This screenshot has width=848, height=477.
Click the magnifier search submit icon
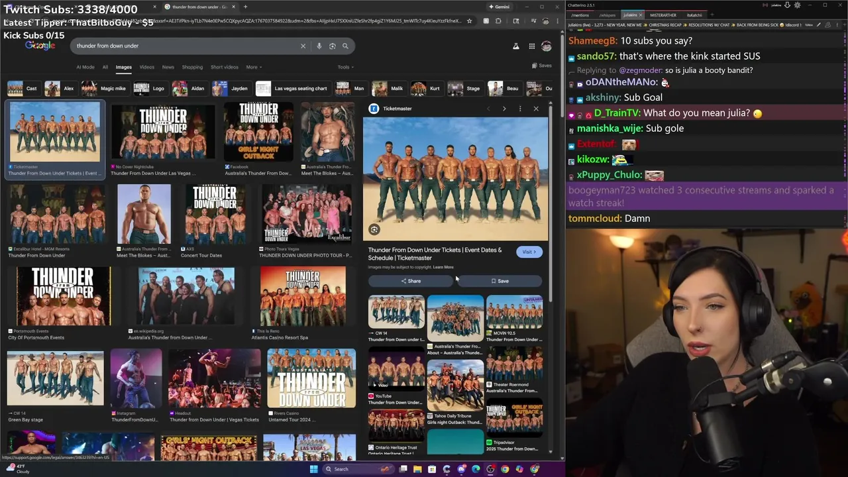[345, 46]
